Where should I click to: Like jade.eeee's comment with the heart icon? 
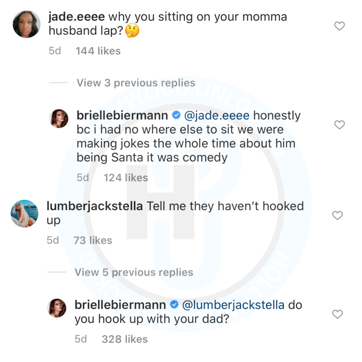tap(339, 26)
